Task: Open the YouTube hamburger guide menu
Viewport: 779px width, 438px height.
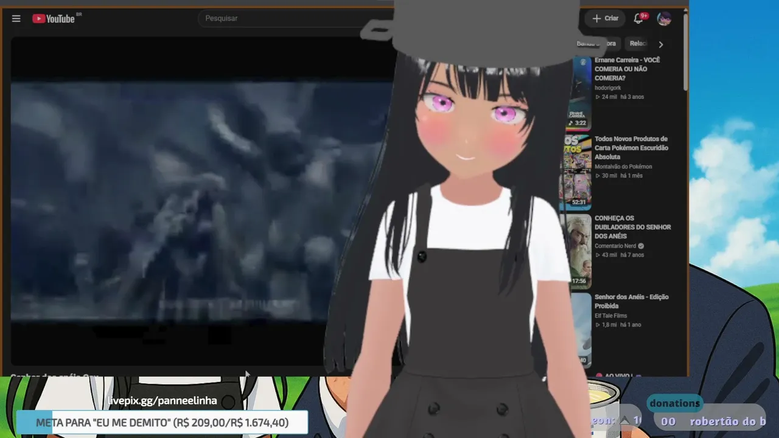Action: point(16,18)
